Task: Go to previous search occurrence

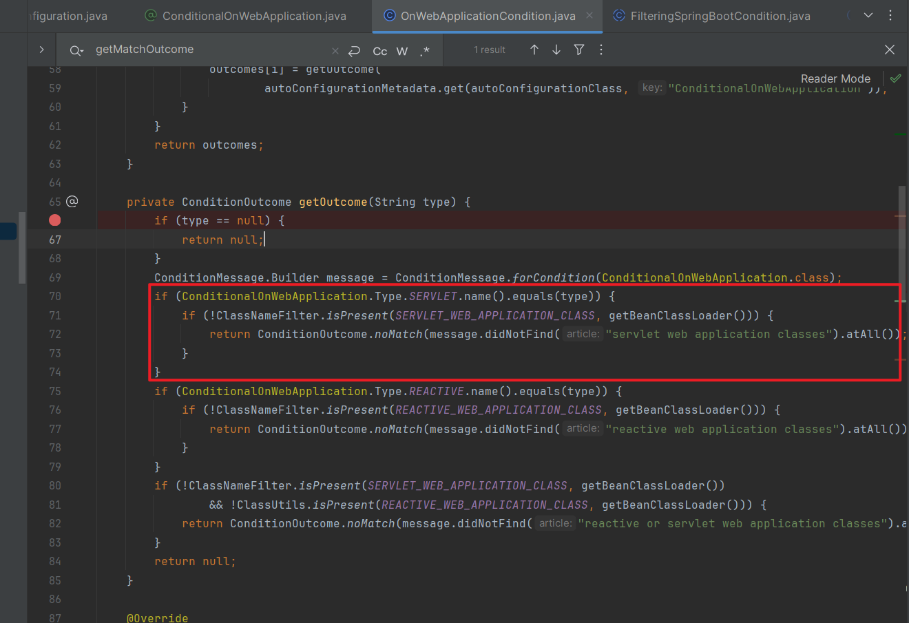Action: coord(534,50)
